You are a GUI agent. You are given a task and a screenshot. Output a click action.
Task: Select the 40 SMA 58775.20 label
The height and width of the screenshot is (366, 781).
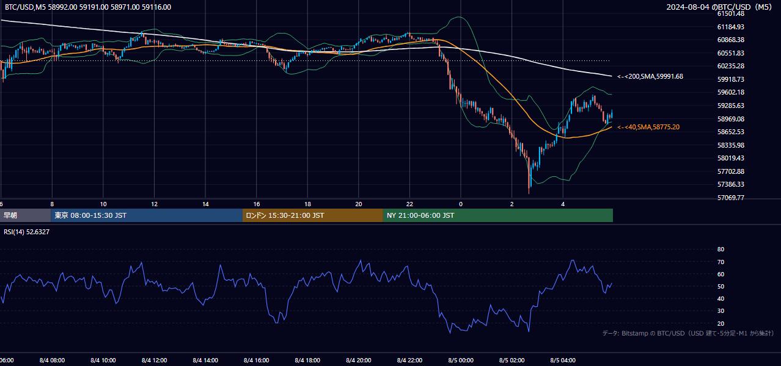(648, 127)
